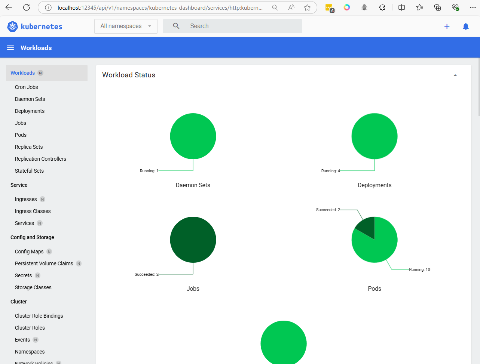Image resolution: width=480 pixels, height=364 pixels.
Task: Open Daemon Sets in the sidebar
Action: [30, 99]
